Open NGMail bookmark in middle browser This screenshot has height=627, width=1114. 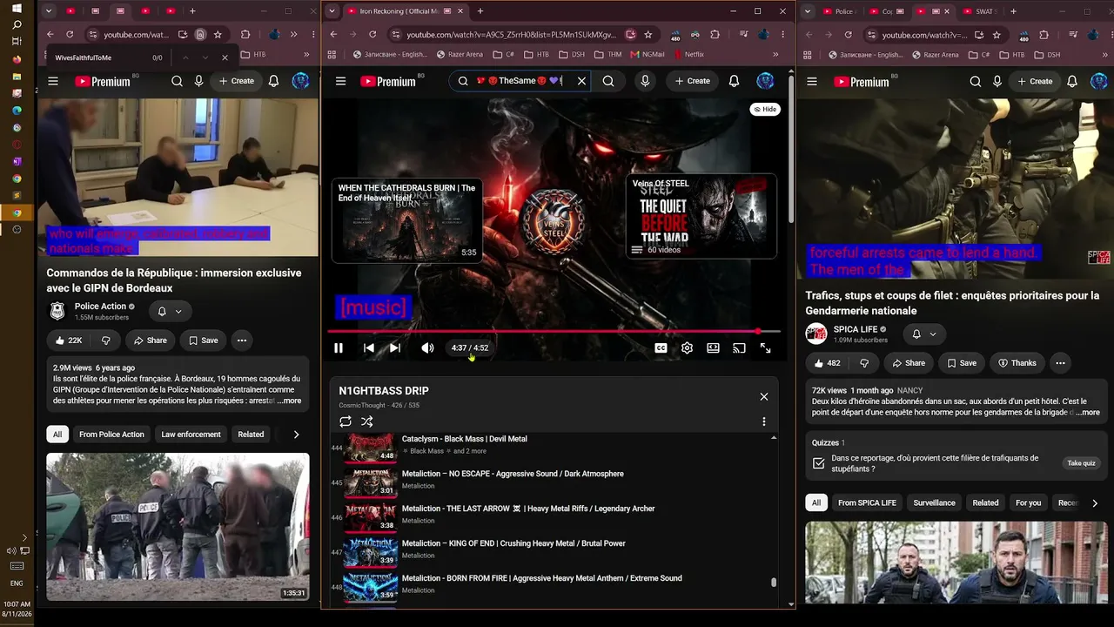click(648, 54)
